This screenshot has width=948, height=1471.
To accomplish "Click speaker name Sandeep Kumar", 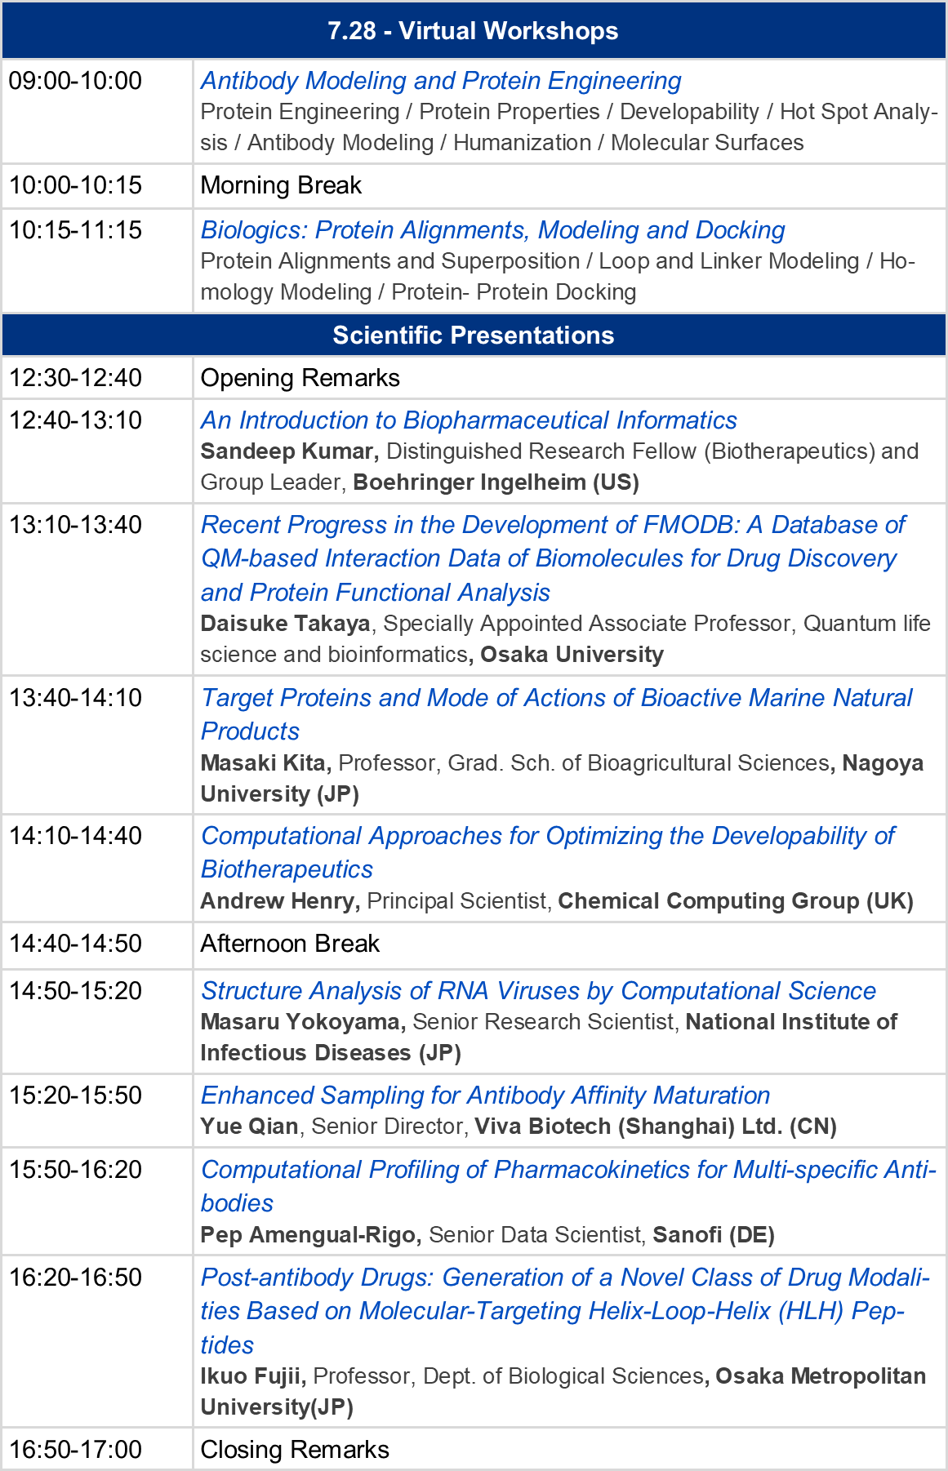I will tap(287, 451).
